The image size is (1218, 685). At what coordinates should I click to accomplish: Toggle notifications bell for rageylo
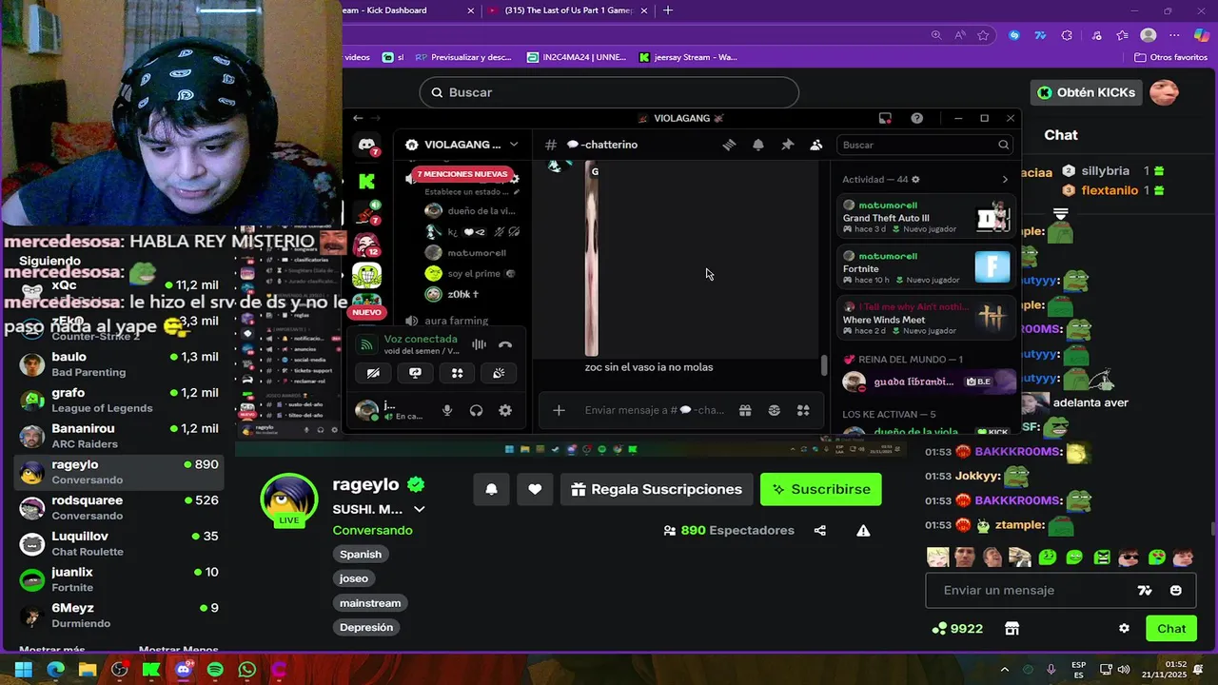coord(491,489)
